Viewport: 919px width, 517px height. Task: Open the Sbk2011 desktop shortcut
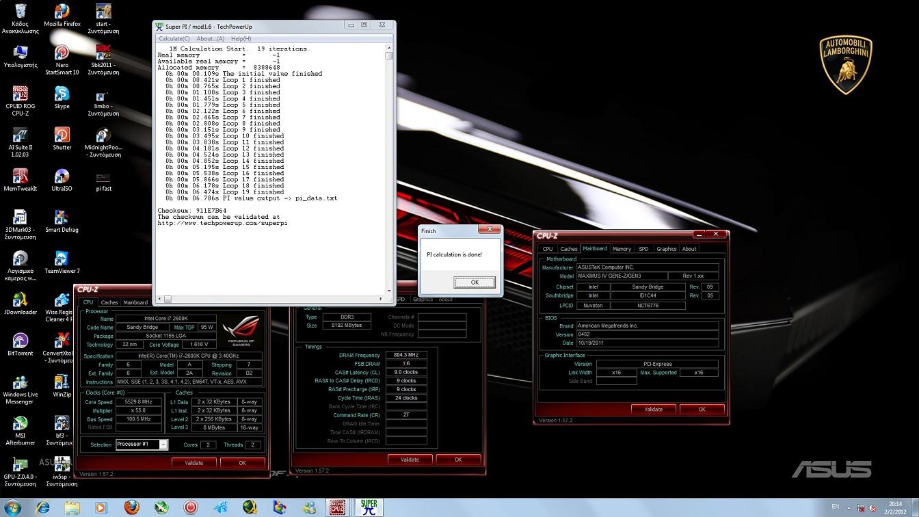(x=103, y=60)
